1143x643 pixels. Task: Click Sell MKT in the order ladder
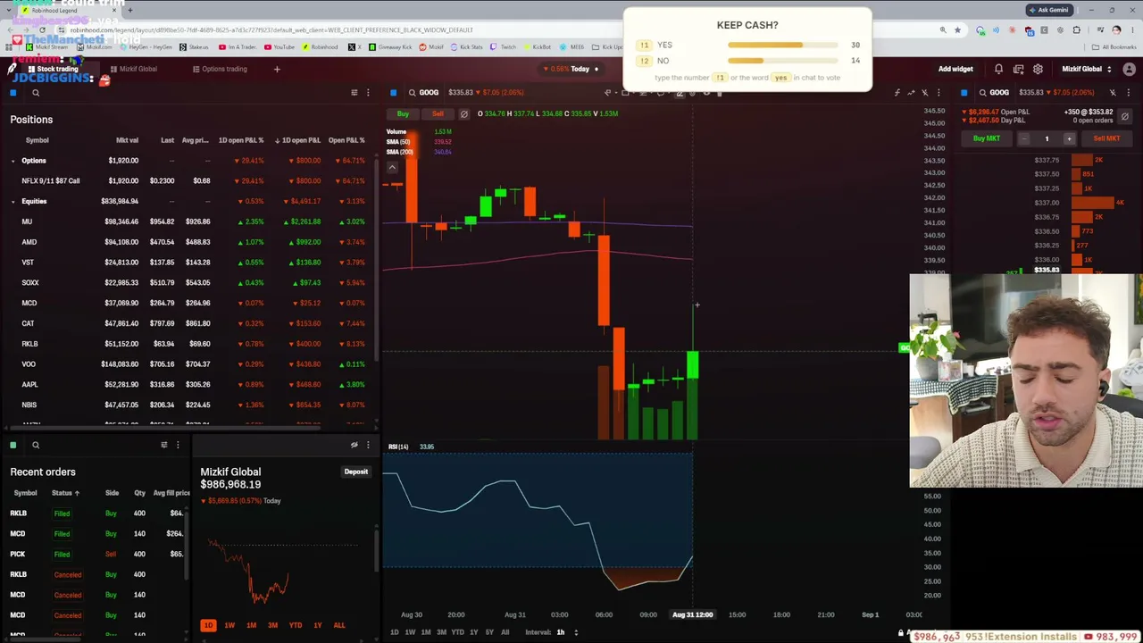click(1106, 138)
